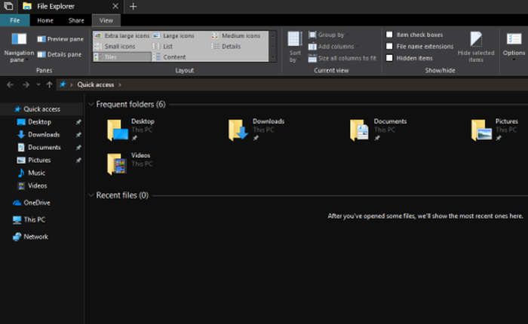
Task: Click the Quick access star in address bar
Action: click(x=63, y=84)
